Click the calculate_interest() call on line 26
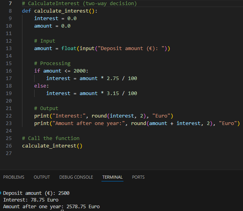 (52, 146)
